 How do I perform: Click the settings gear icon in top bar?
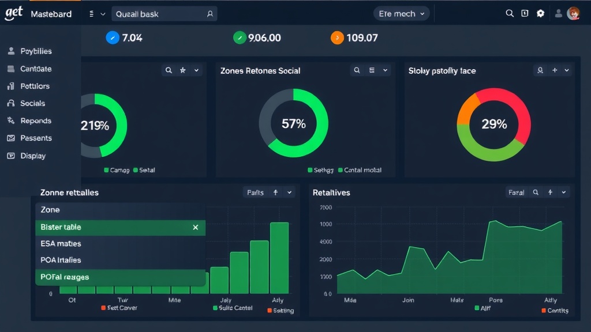[x=540, y=13]
